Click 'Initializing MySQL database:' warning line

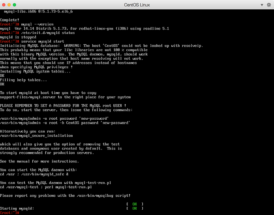(102, 46)
